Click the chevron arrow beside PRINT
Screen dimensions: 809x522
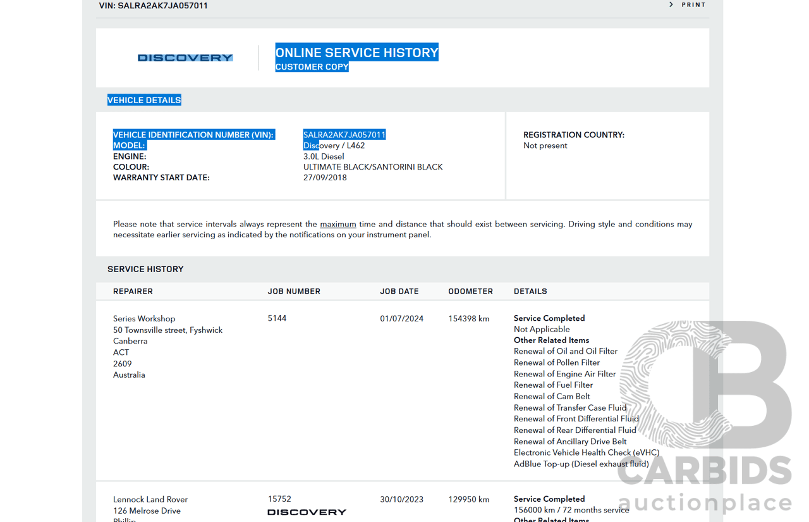click(x=671, y=5)
